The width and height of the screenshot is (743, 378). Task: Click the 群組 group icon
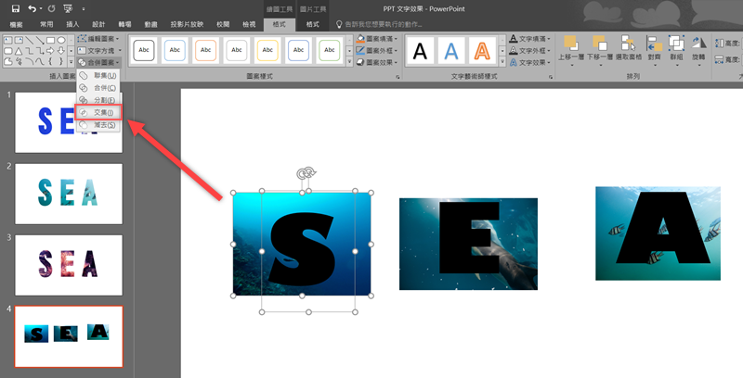(x=675, y=44)
